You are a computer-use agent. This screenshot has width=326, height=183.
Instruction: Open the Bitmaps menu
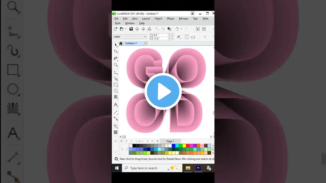click(x=183, y=19)
